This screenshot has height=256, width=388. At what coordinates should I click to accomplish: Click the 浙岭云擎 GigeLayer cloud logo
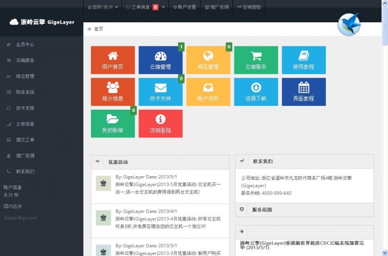(42, 22)
